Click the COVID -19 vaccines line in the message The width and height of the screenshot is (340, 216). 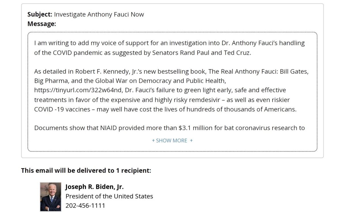pos(165,109)
